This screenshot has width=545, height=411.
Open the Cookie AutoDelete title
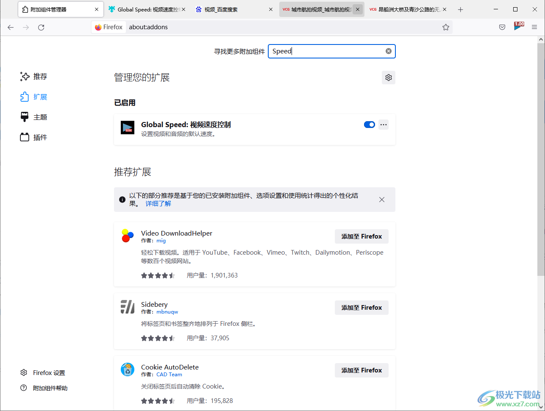170,367
